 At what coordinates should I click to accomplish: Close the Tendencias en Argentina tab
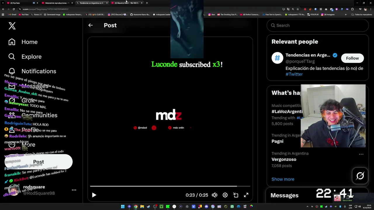(107, 3)
